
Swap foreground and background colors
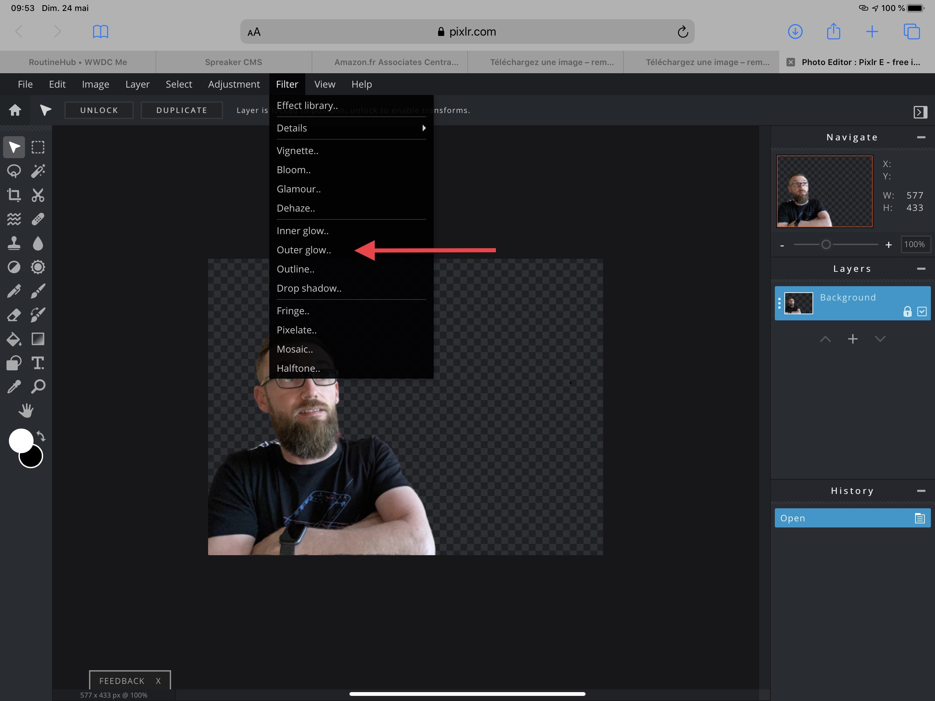(41, 436)
